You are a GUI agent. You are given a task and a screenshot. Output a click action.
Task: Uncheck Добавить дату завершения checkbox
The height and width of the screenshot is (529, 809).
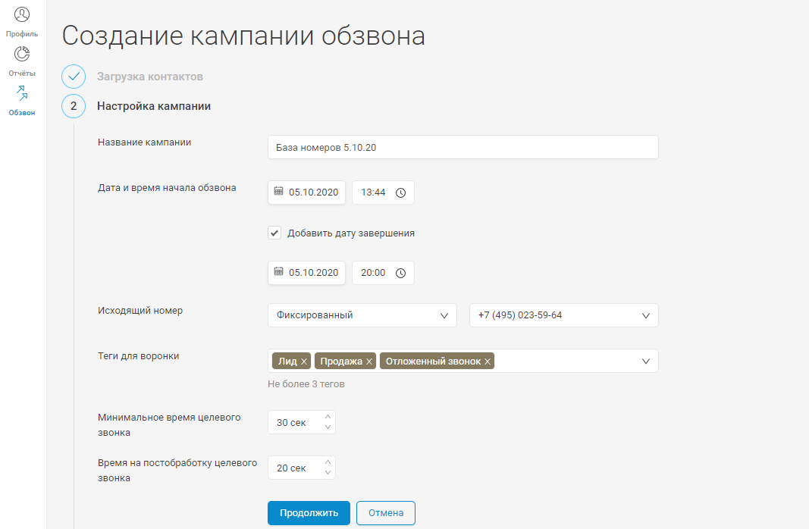(275, 233)
